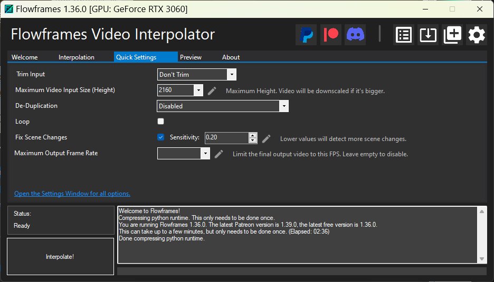
Task: Open the queue list icon
Action: click(404, 35)
